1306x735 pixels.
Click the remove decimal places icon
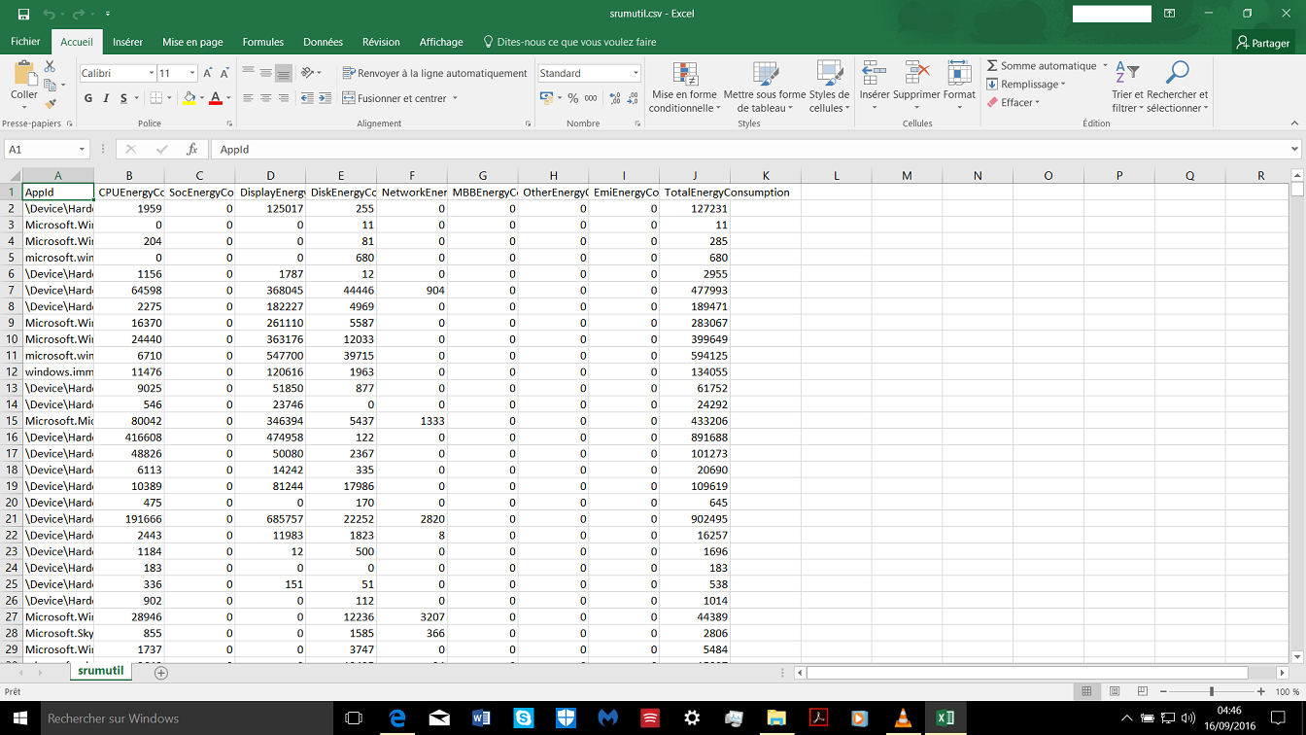point(633,98)
